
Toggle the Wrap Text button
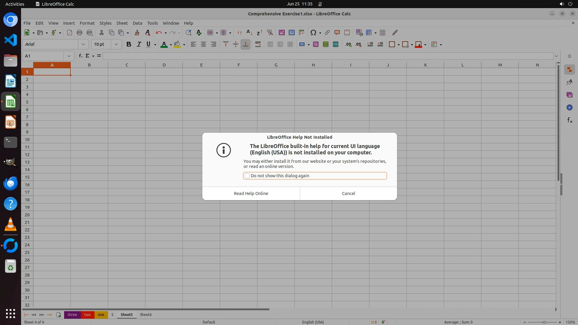tap(258, 44)
